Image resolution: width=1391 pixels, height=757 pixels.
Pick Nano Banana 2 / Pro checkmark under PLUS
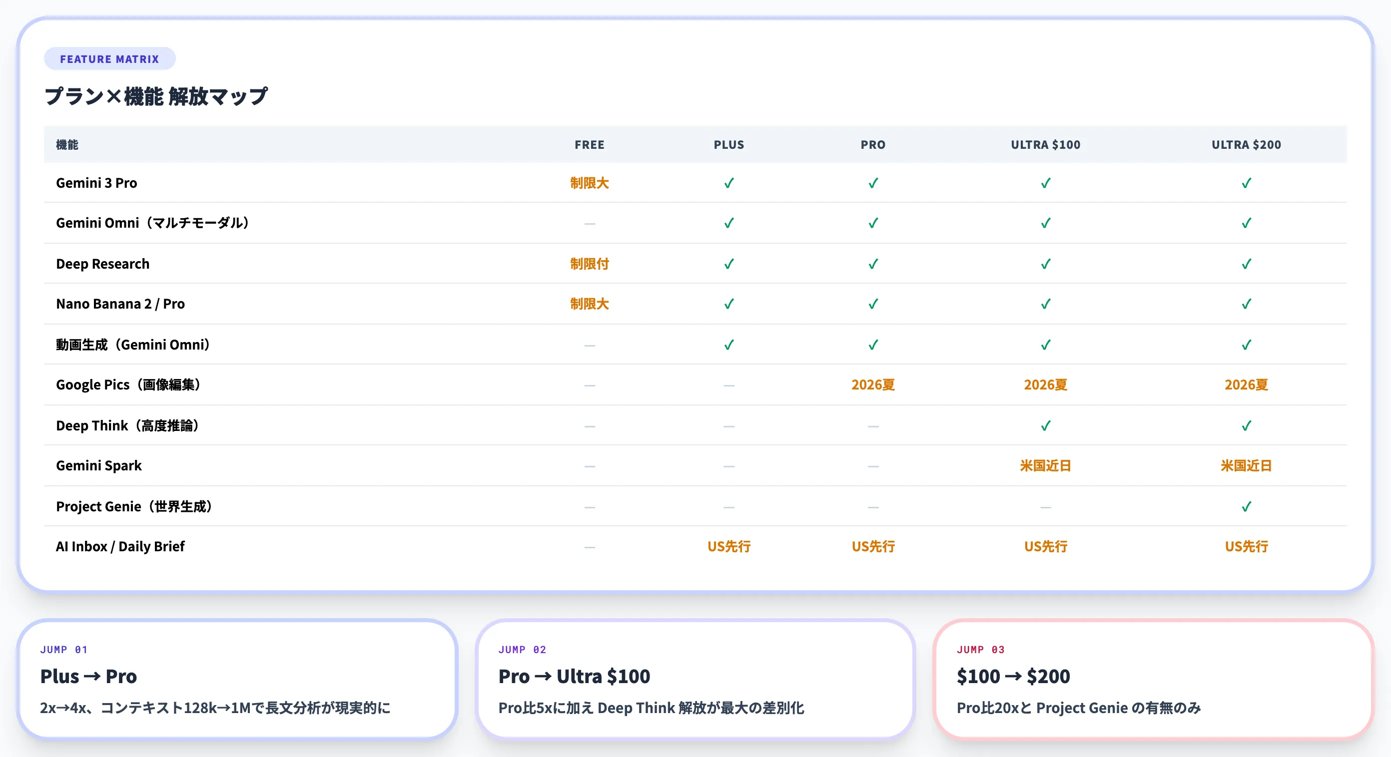pos(729,304)
